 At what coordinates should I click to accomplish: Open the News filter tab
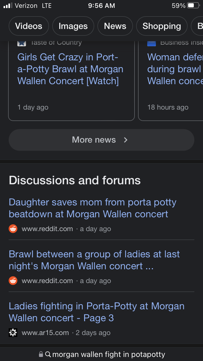tap(115, 26)
